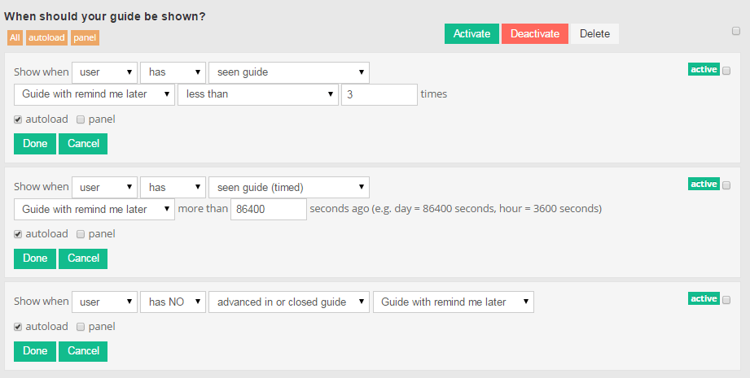This screenshot has width=750, height=378.
Task: Select the autoload filter tag
Action: [x=46, y=37]
